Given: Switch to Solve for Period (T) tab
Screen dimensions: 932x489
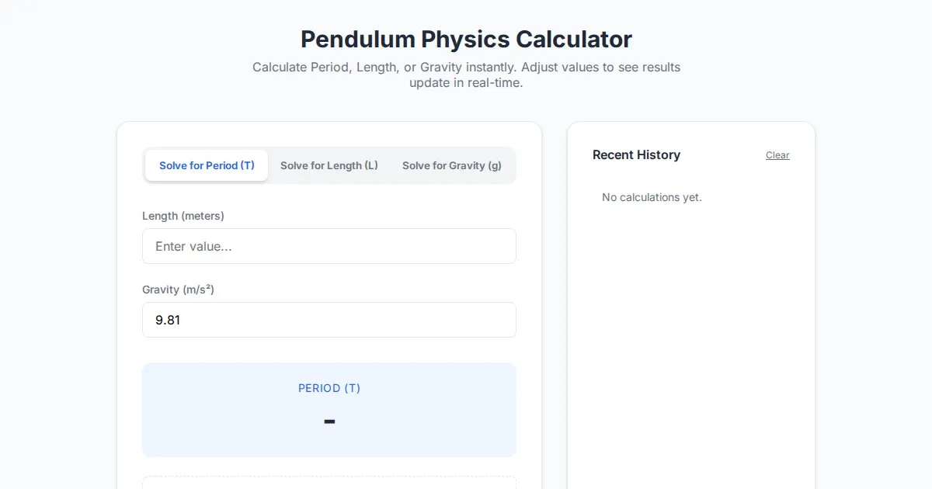Looking at the screenshot, I should [x=207, y=165].
